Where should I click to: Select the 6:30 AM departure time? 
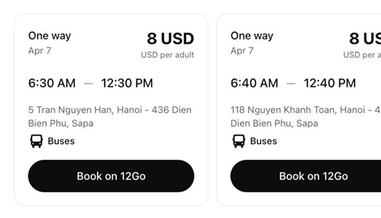(x=52, y=83)
